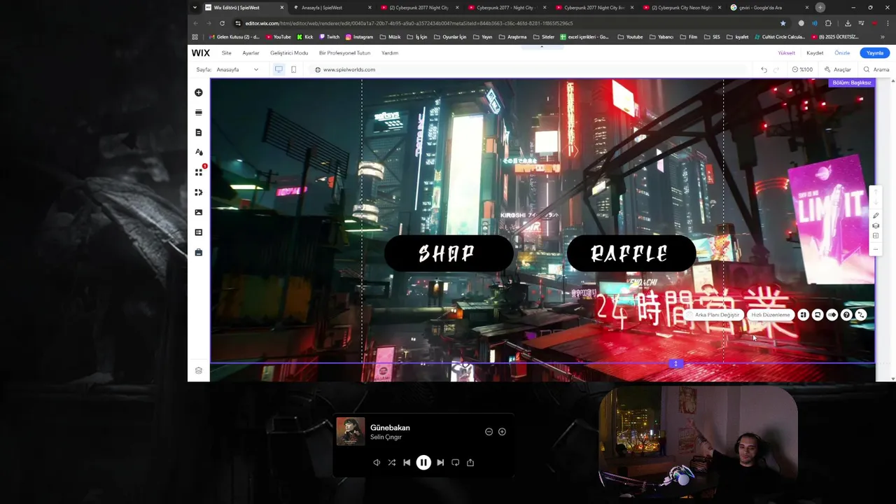Open the Pages and Menu icon
Viewport: 896px width, 504px height.
point(199,132)
